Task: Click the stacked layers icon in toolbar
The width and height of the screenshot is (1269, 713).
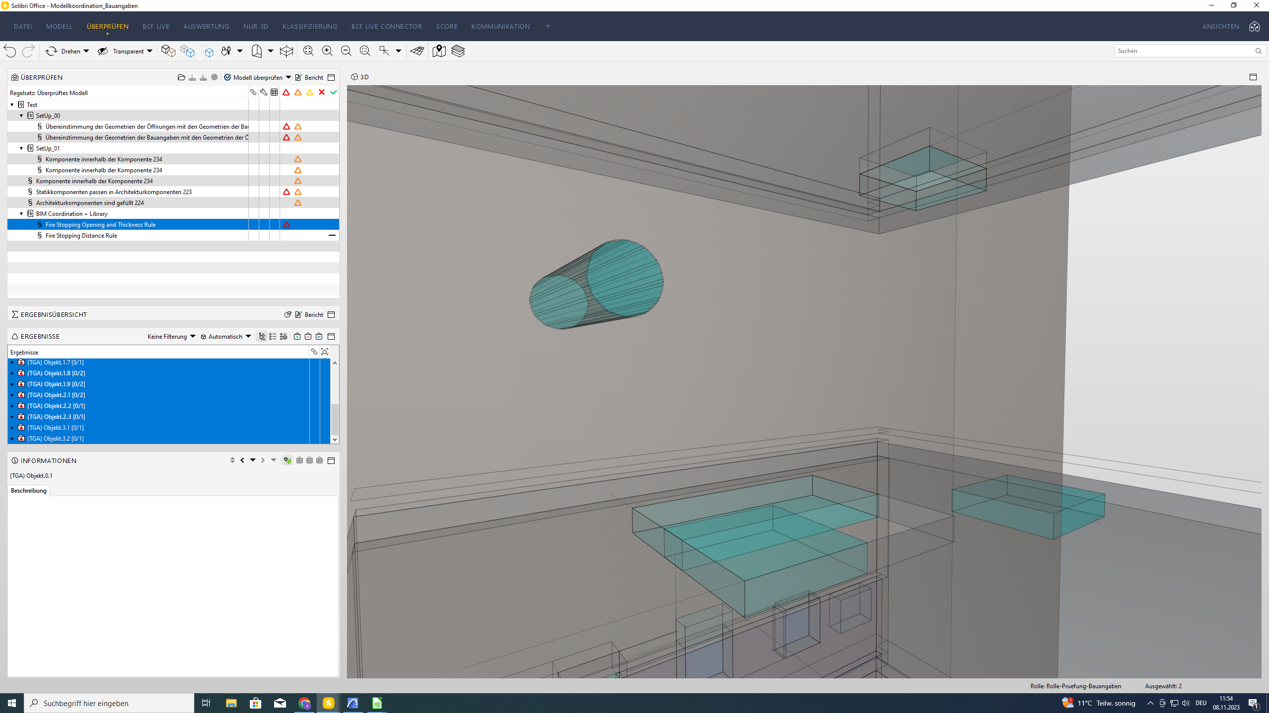Action: tap(458, 51)
